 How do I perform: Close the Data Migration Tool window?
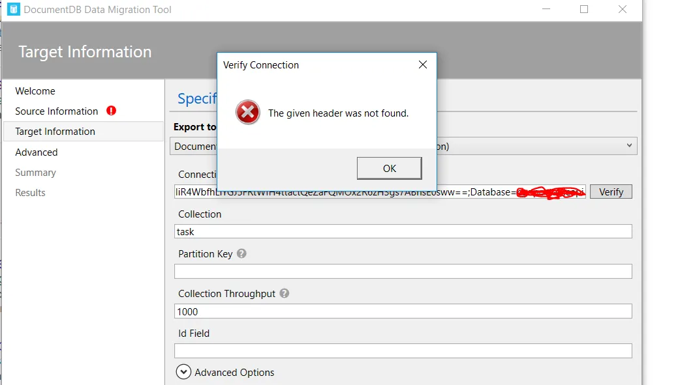click(623, 9)
